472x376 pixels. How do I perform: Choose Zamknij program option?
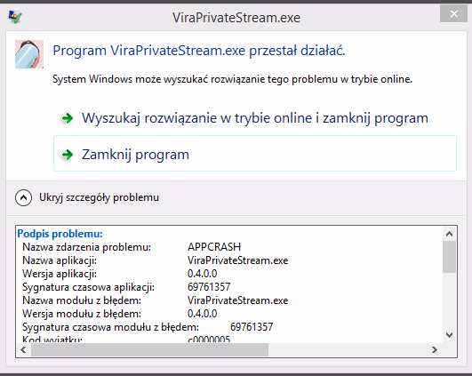coord(255,153)
